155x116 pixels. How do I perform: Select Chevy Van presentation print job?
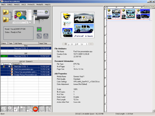pyautogui.click(x=26, y=72)
